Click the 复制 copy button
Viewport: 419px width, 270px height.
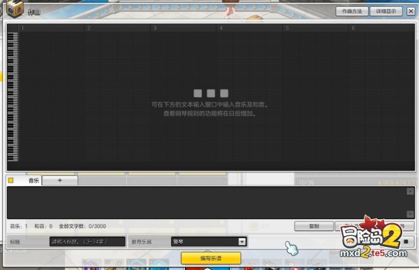[x=314, y=226]
